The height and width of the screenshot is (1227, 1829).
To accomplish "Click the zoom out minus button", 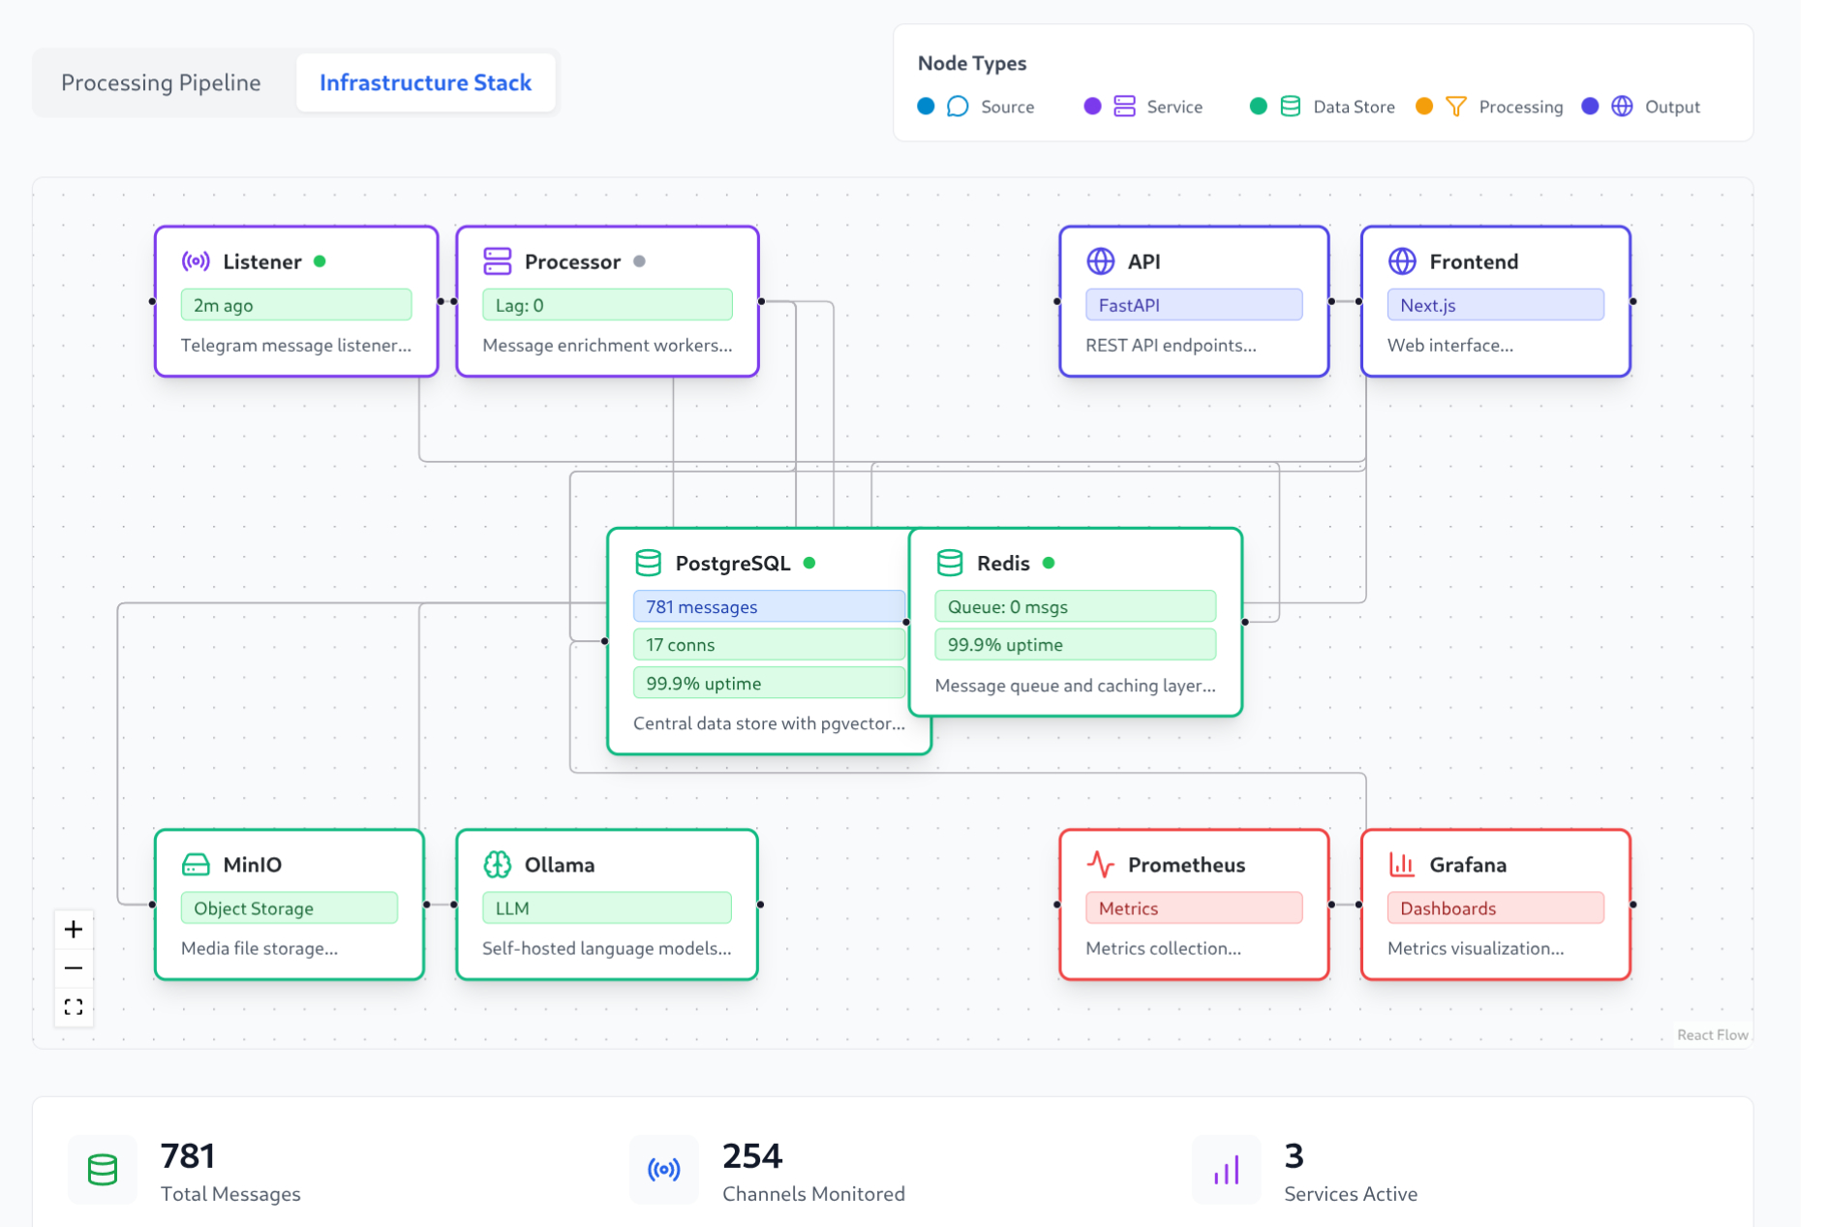I will tap(74, 967).
